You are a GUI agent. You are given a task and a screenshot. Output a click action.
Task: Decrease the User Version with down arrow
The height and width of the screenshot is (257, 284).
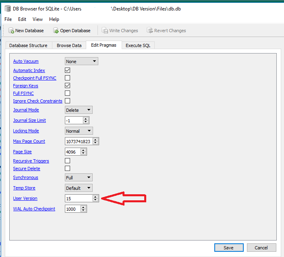95,200
